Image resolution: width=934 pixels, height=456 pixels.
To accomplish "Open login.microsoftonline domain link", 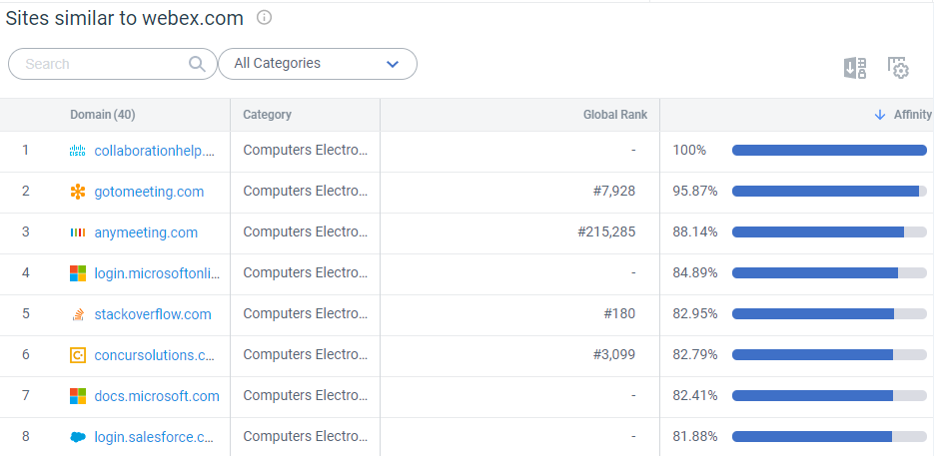I will [x=157, y=273].
